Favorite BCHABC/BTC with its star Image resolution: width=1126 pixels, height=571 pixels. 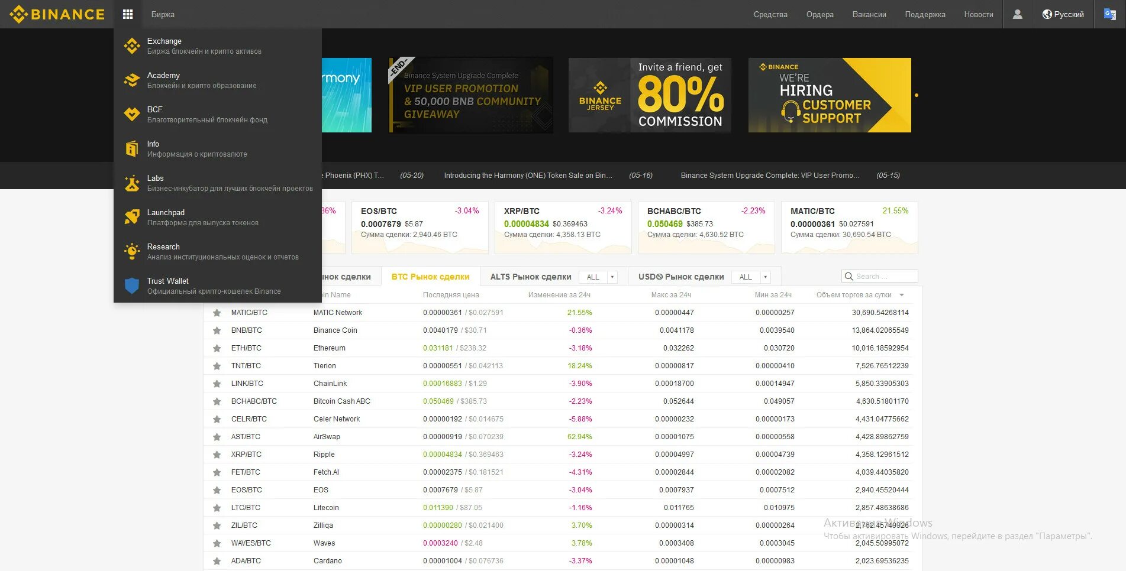coord(217,401)
